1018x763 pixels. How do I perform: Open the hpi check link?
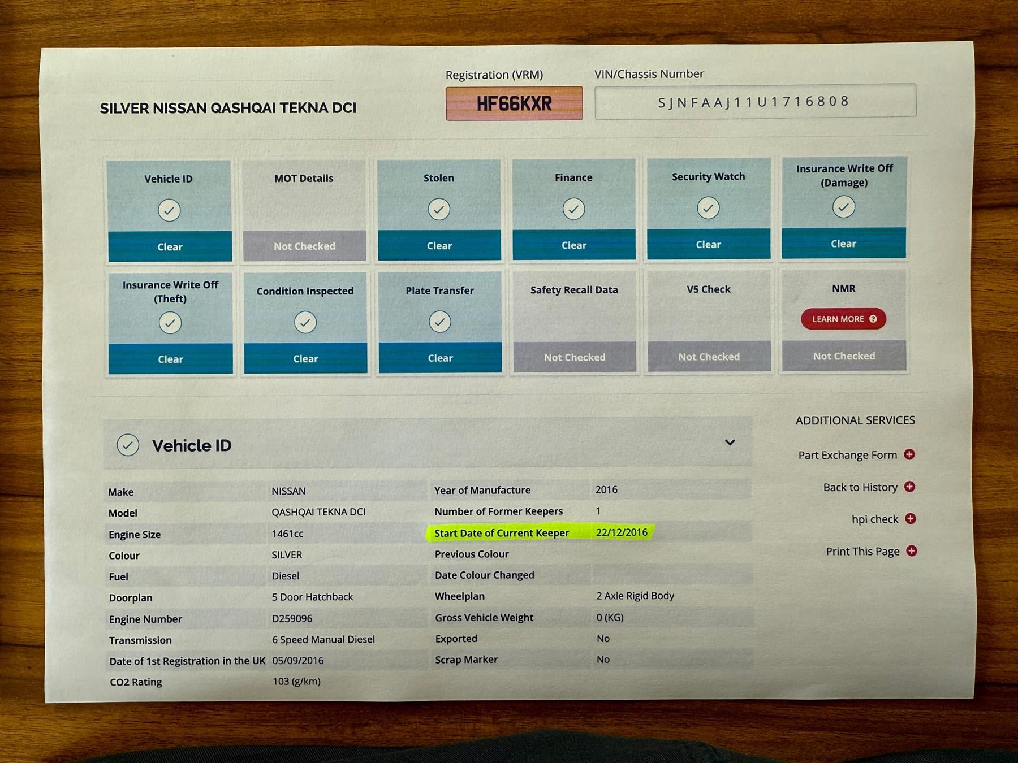875,519
